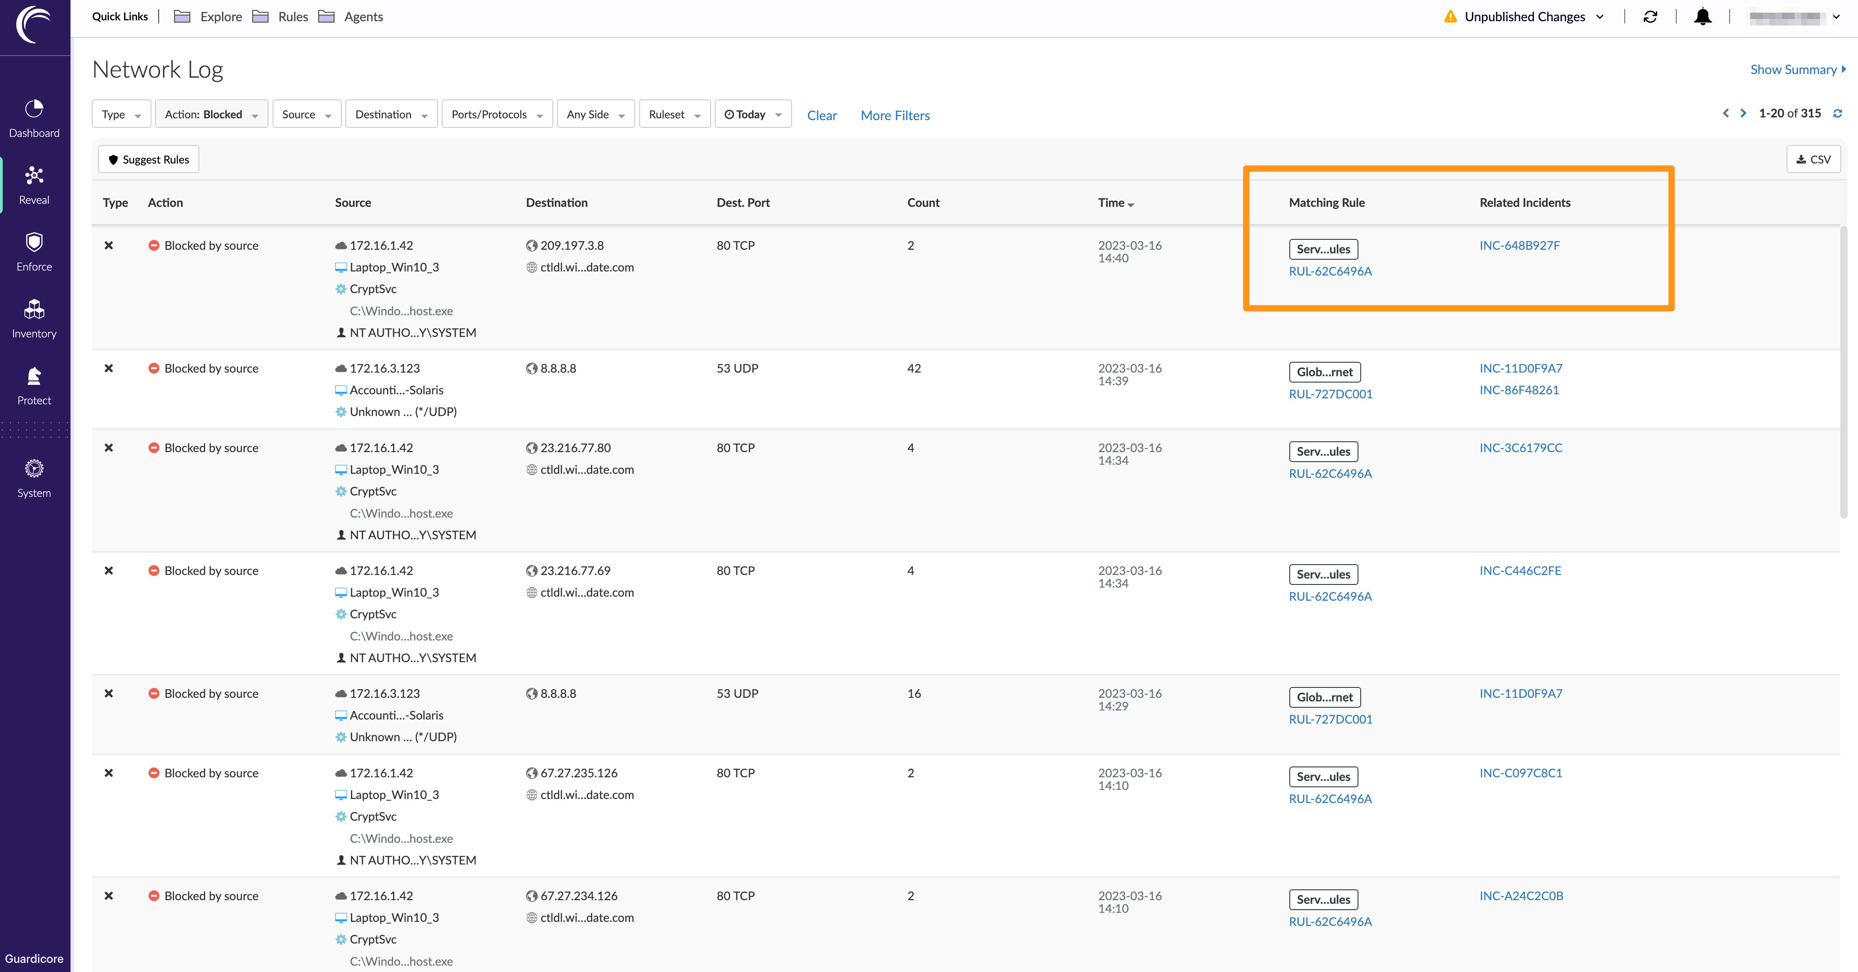Go to next page of results
The width and height of the screenshot is (1858, 972).
click(x=1743, y=113)
